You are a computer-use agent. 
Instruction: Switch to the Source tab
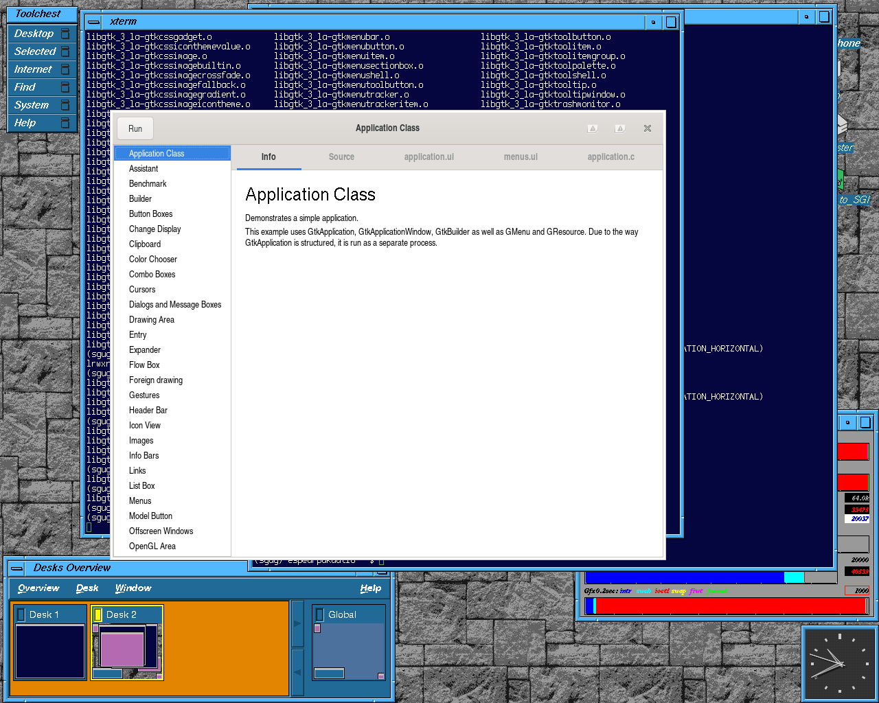pyautogui.click(x=341, y=157)
